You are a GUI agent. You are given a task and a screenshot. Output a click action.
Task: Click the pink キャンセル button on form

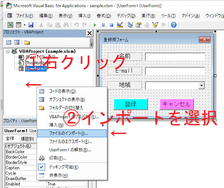point(177,104)
